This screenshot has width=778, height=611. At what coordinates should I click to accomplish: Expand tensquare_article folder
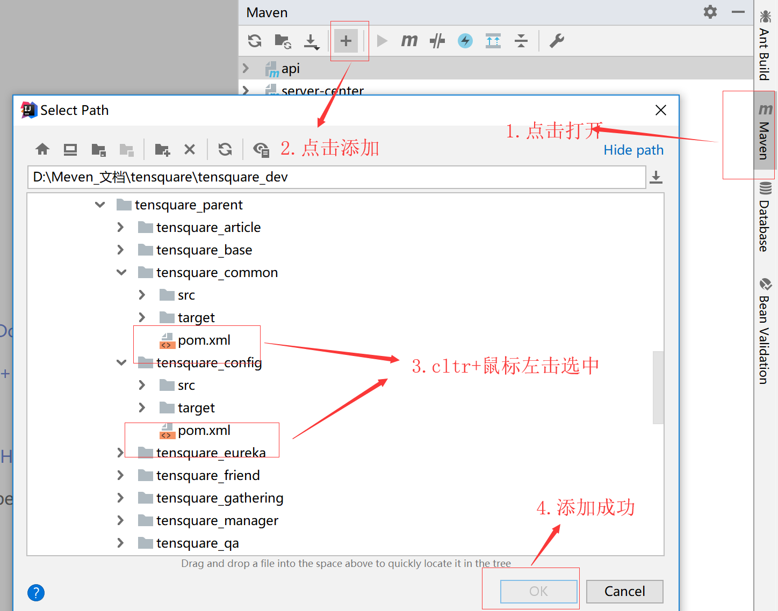[121, 227]
